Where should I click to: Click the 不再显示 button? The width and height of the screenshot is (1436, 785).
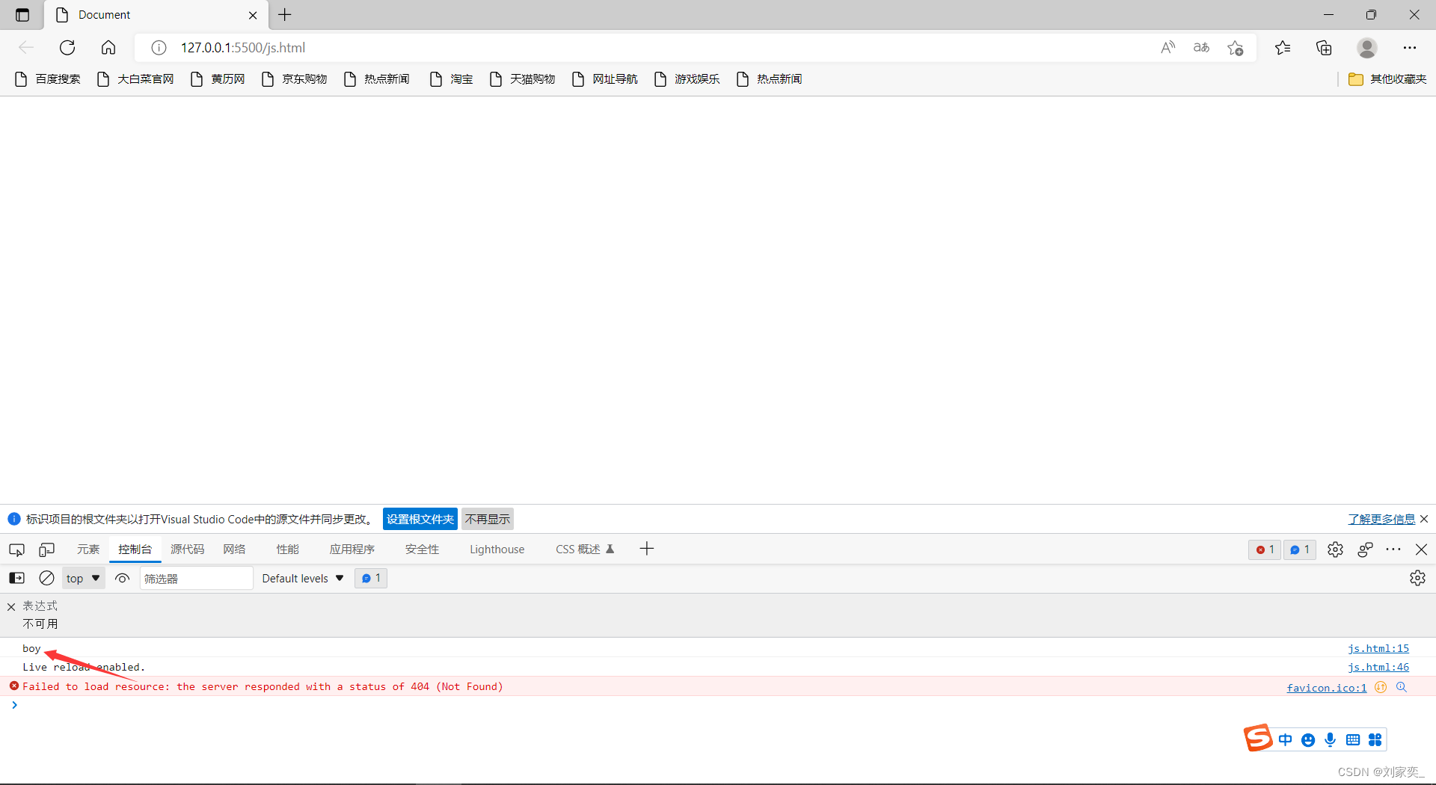pos(488,519)
